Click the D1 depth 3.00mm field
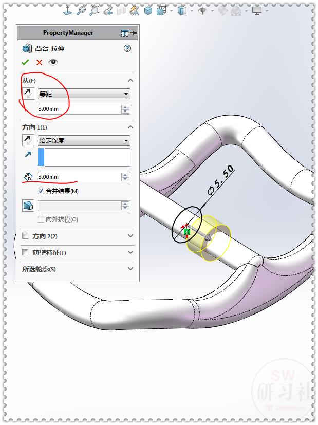The height and width of the screenshot is (425, 318). pyautogui.click(x=79, y=177)
